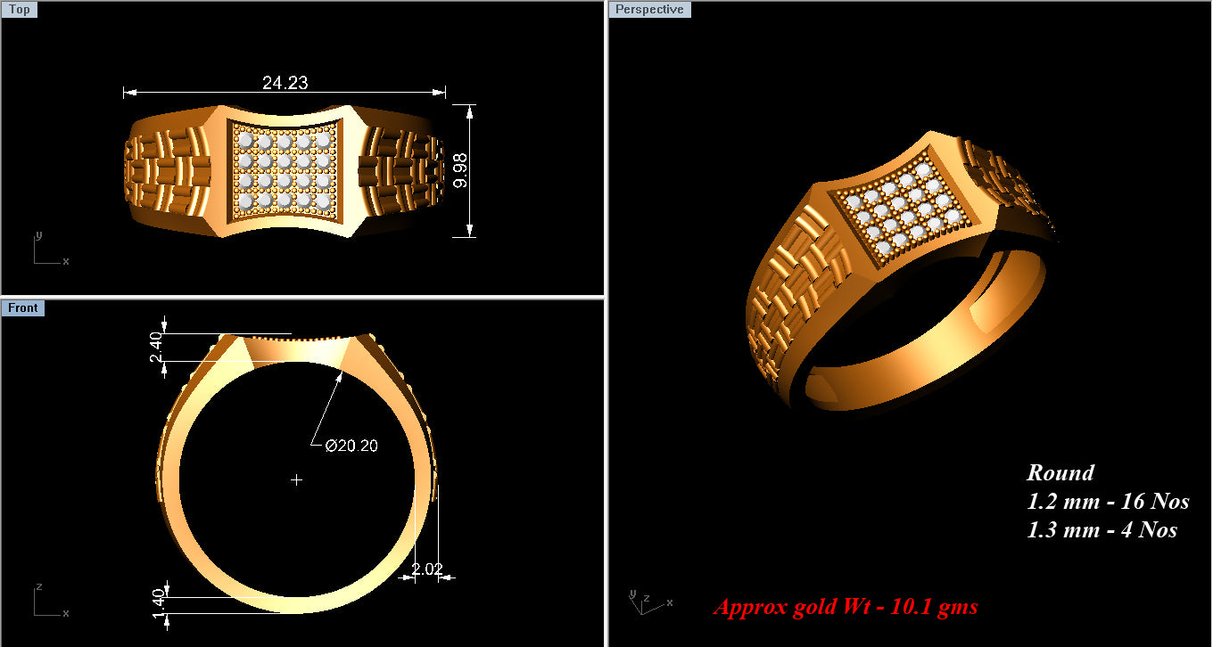
Task: Click the Approx gold Wt 10.1 gms text
Action: (x=846, y=607)
